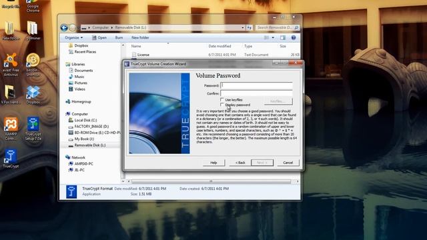Viewport: 427px width, 240px height.
Task: Select Removable Disk (L:) in navigation pane
Action: [x=87, y=145]
